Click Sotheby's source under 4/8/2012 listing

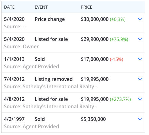[50, 106]
